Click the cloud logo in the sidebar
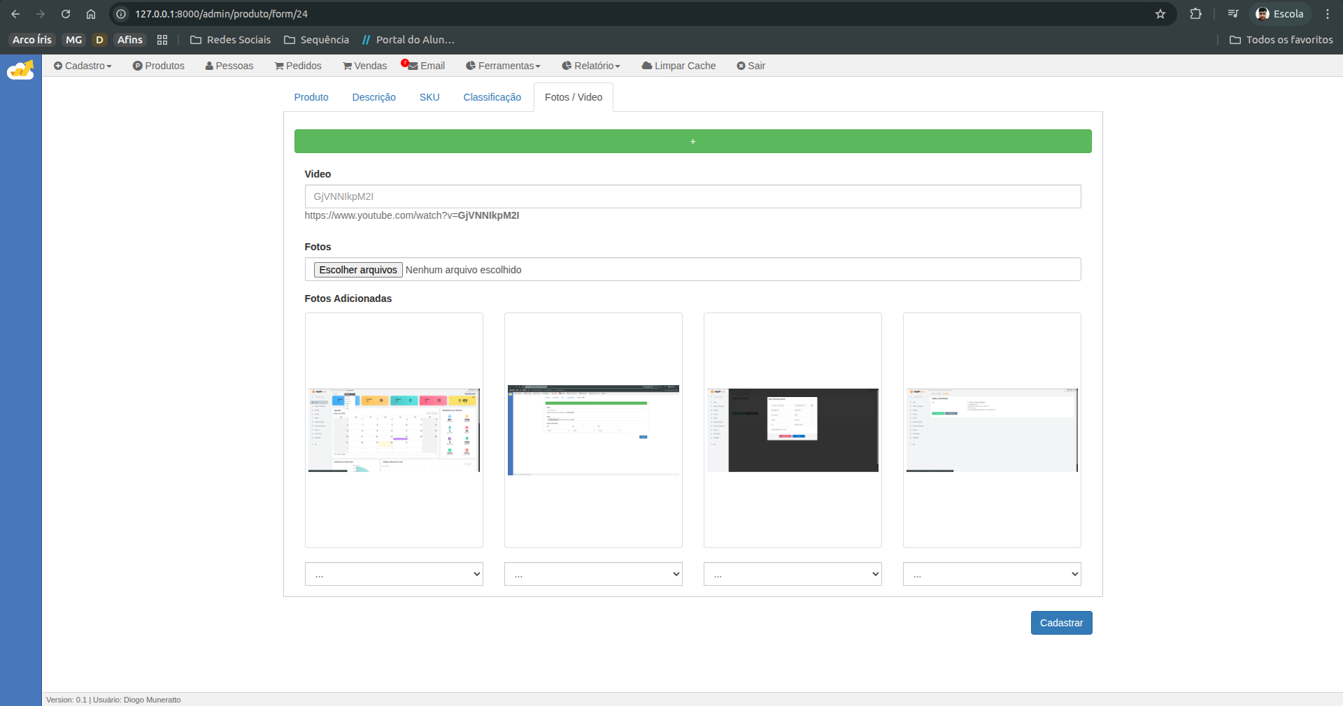 tap(20, 70)
